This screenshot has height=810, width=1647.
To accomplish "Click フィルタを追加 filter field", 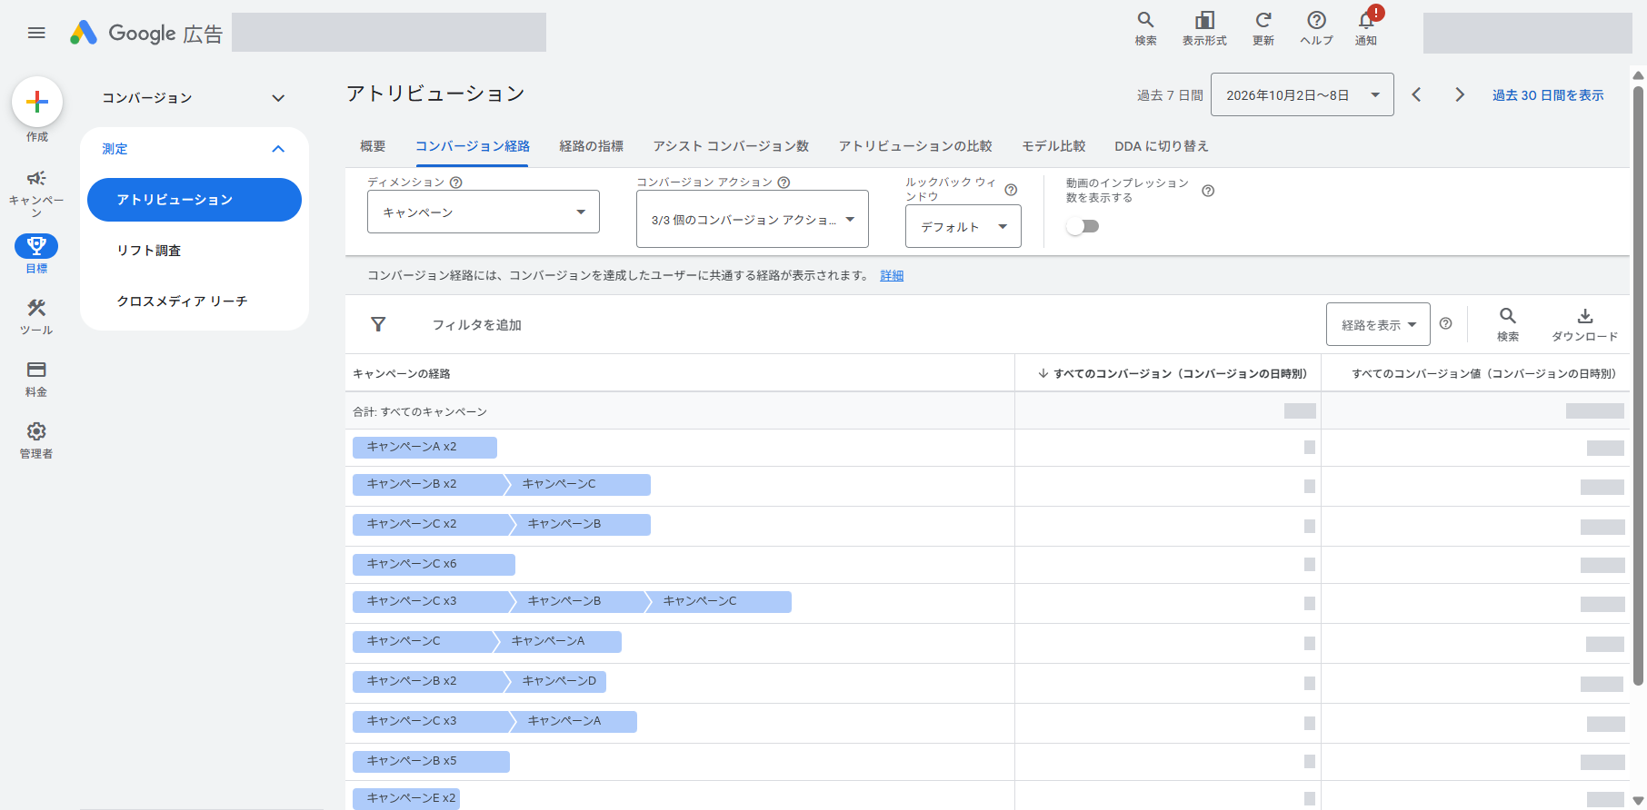I will click(477, 324).
